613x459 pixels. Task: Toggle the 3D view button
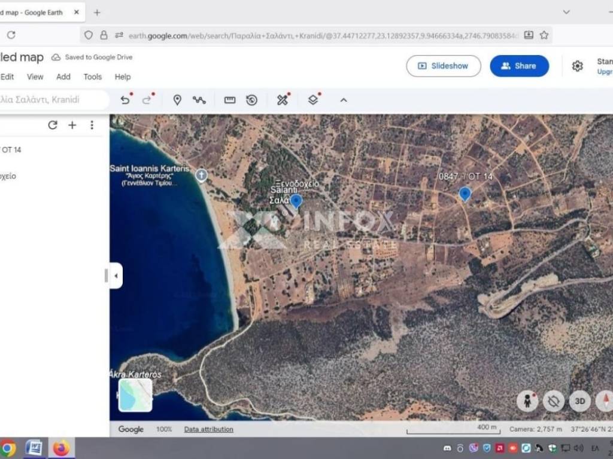(579, 401)
